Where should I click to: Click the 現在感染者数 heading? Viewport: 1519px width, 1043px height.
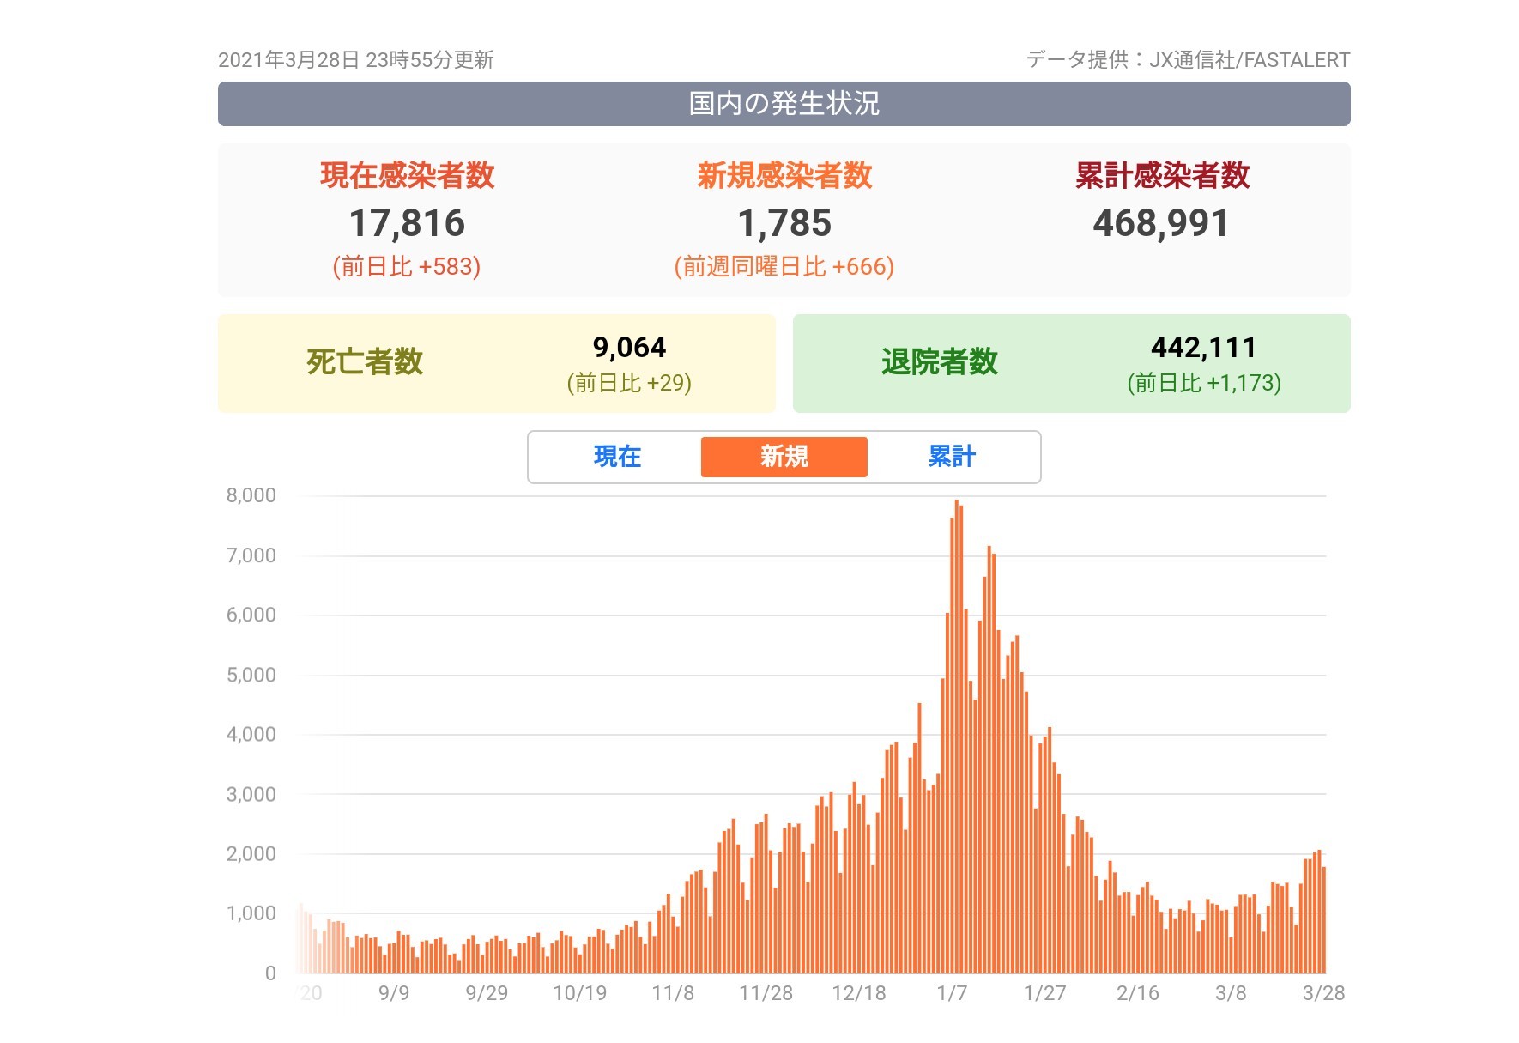tap(407, 175)
